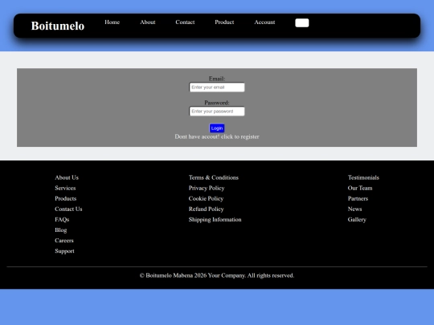Viewport: 434px width, 325px height.
Task: Open the Testimonials footer link
Action: point(363,177)
